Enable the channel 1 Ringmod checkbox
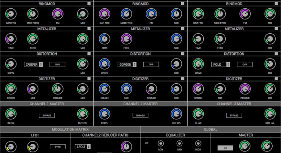 (x=89, y=3)
